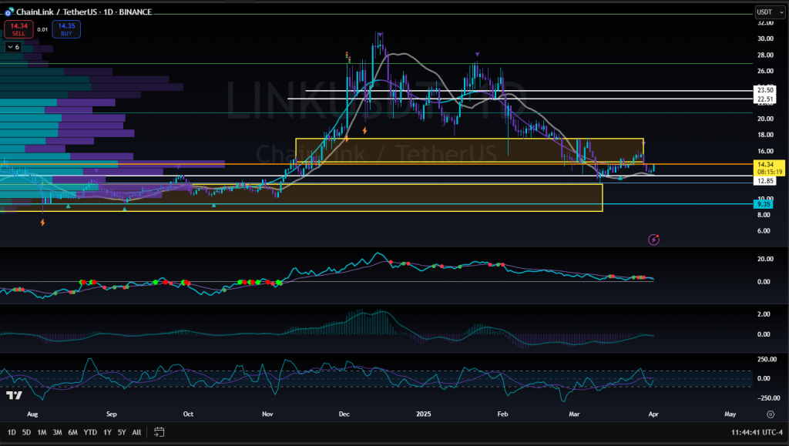Open the USDT currency dropdown

[770, 12]
